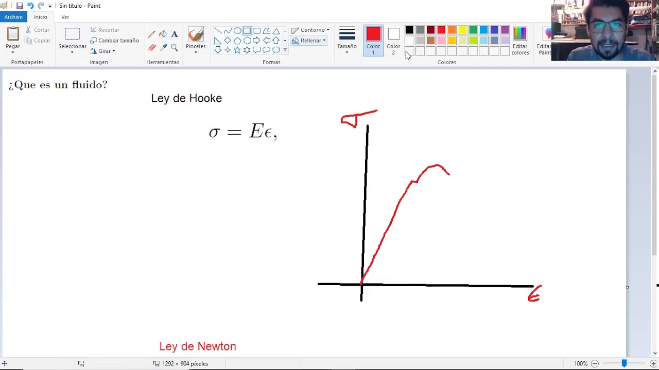Screen dimensions: 659x370
Task: Choose the Rounded rectangle shape
Action: point(257,31)
